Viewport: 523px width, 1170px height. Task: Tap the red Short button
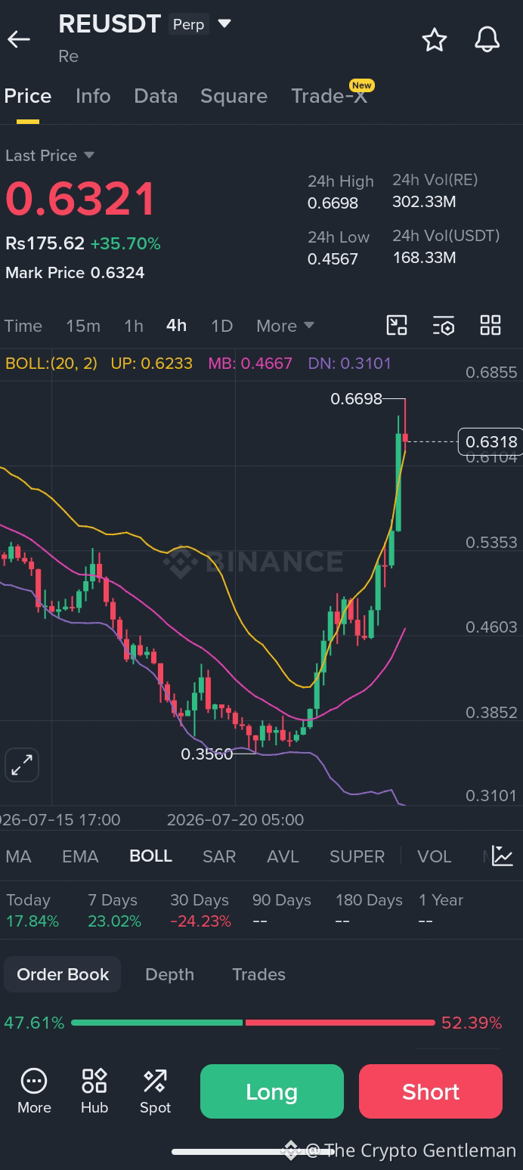pos(431,1091)
